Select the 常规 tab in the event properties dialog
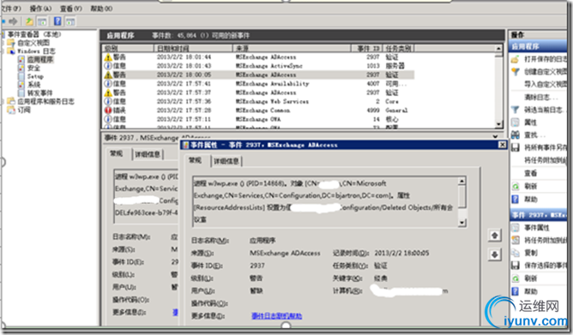Image resolution: width=573 pixels, height=335 pixels. [195, 160]
